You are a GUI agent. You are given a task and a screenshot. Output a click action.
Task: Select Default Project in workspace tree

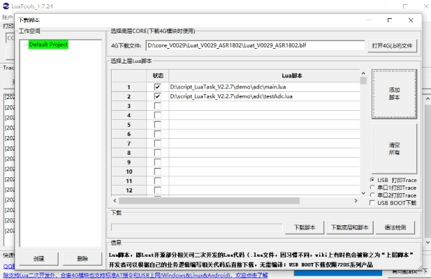click(x=48, y=45)
